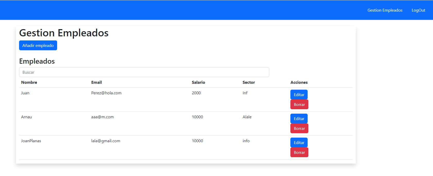The width and height of the screenshot is (433, 176).
Task: Select the Salario column header
Action: (x=198, y=82)
